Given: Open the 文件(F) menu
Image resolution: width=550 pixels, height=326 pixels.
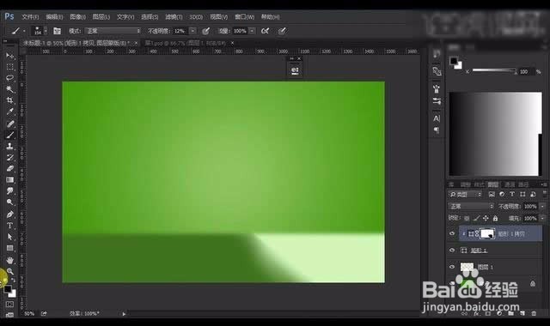Looking at the screenshot, I should pos(30,17).
